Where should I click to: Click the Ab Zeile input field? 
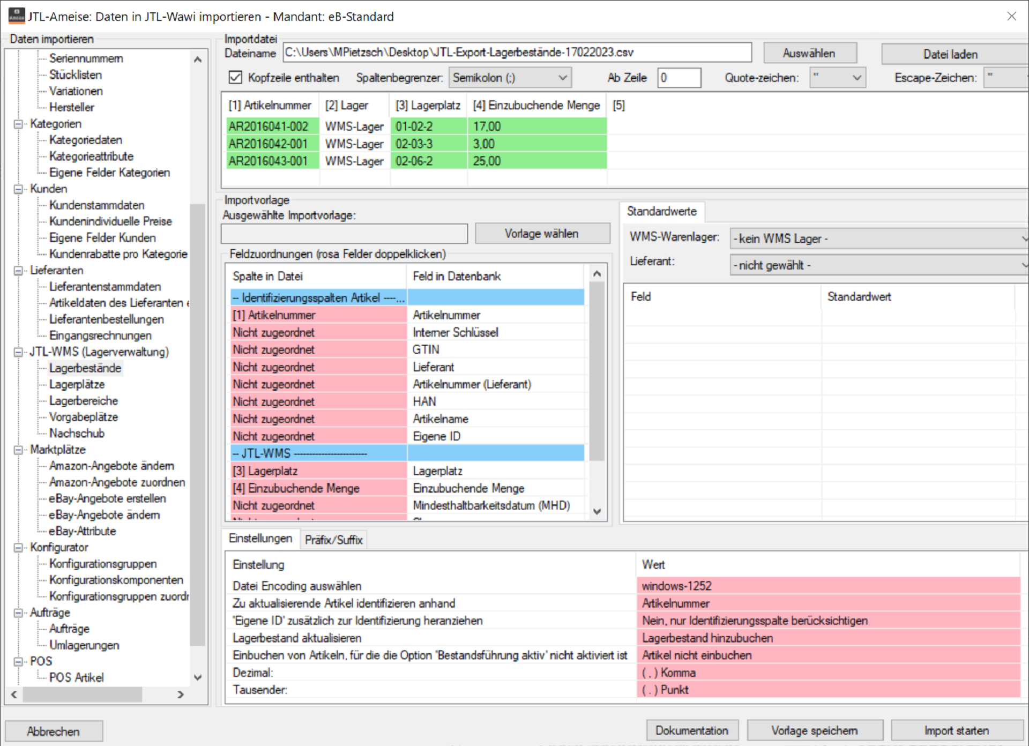pos(678,78)
